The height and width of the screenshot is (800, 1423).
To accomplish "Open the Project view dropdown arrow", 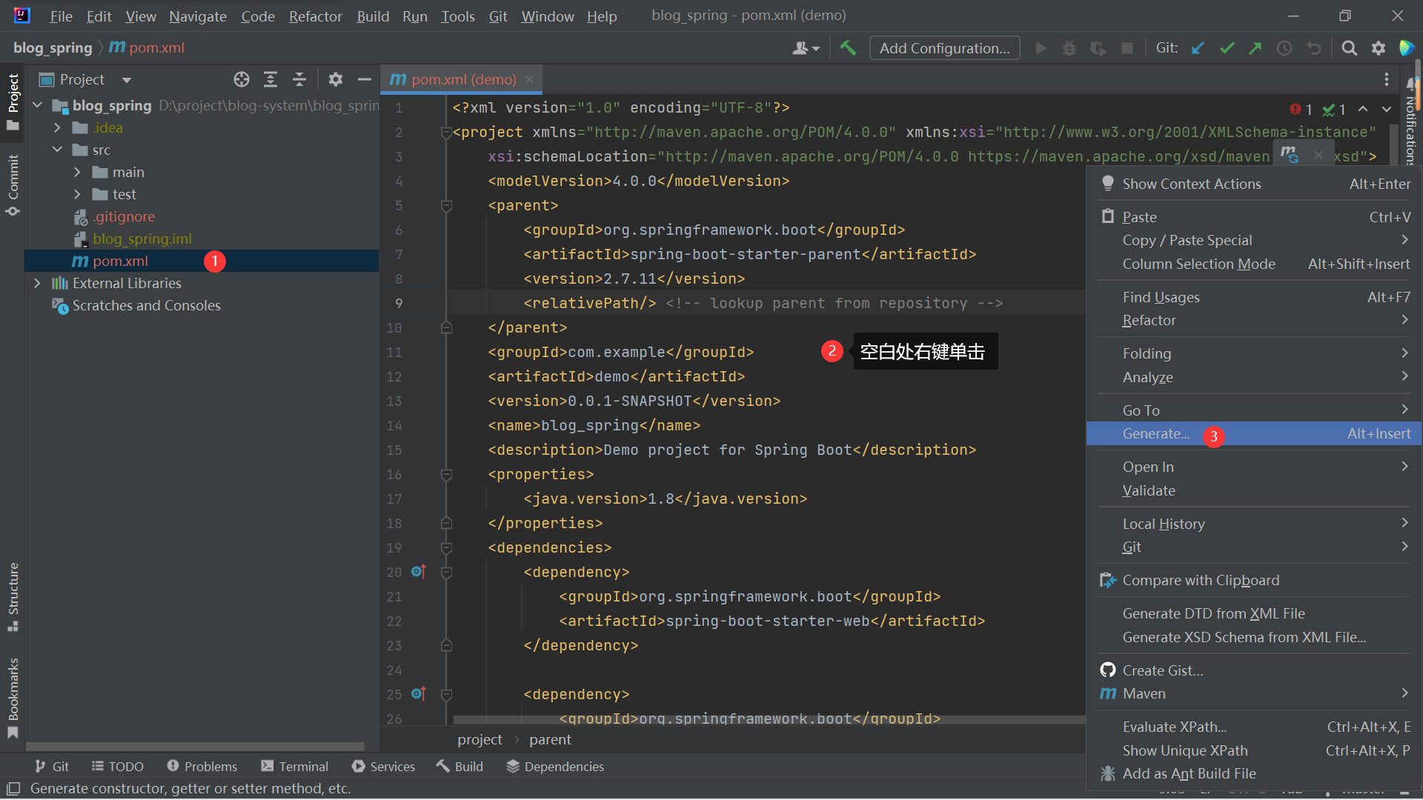I will [127, 80].
